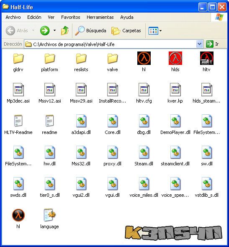Expand the Atrás history dropdown arrow

tap(33, 31)
